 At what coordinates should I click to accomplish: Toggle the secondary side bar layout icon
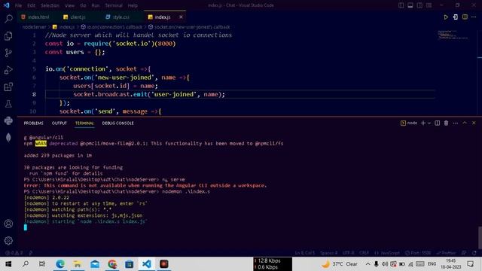coord(419,5)
